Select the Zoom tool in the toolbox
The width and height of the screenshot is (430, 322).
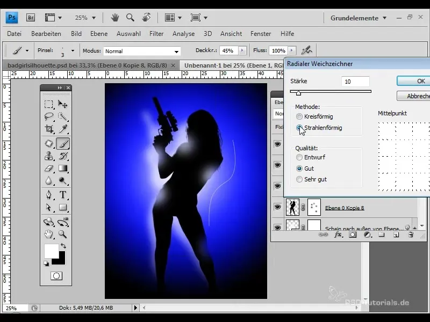[x=63, y=234]
